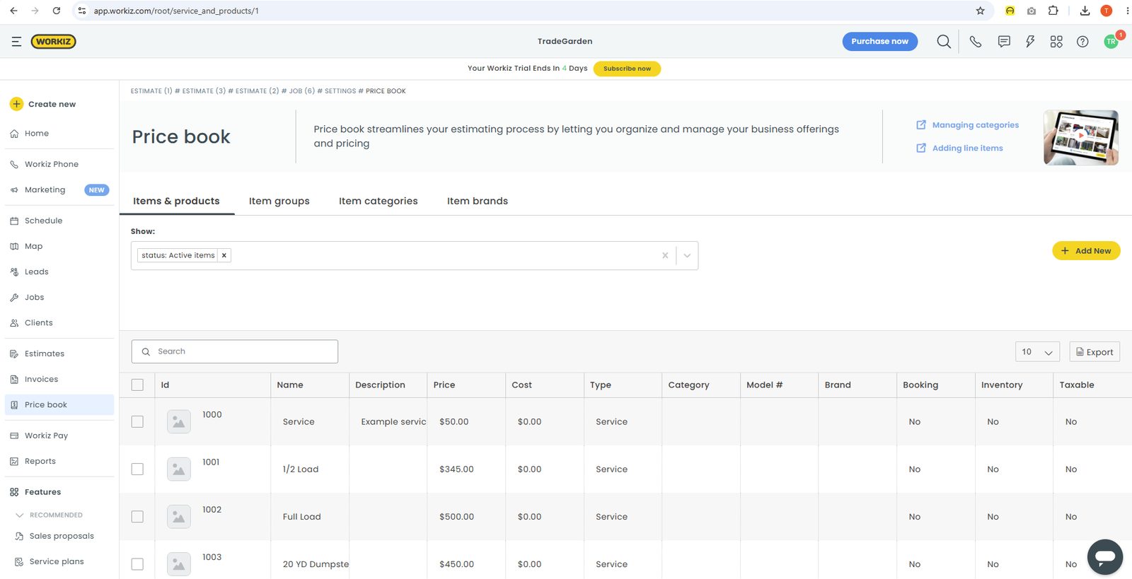The height and width of the screenshot is (579, 1132).
Task: Expand the Show filter dropdown arrow
Action: click(687, 256)
